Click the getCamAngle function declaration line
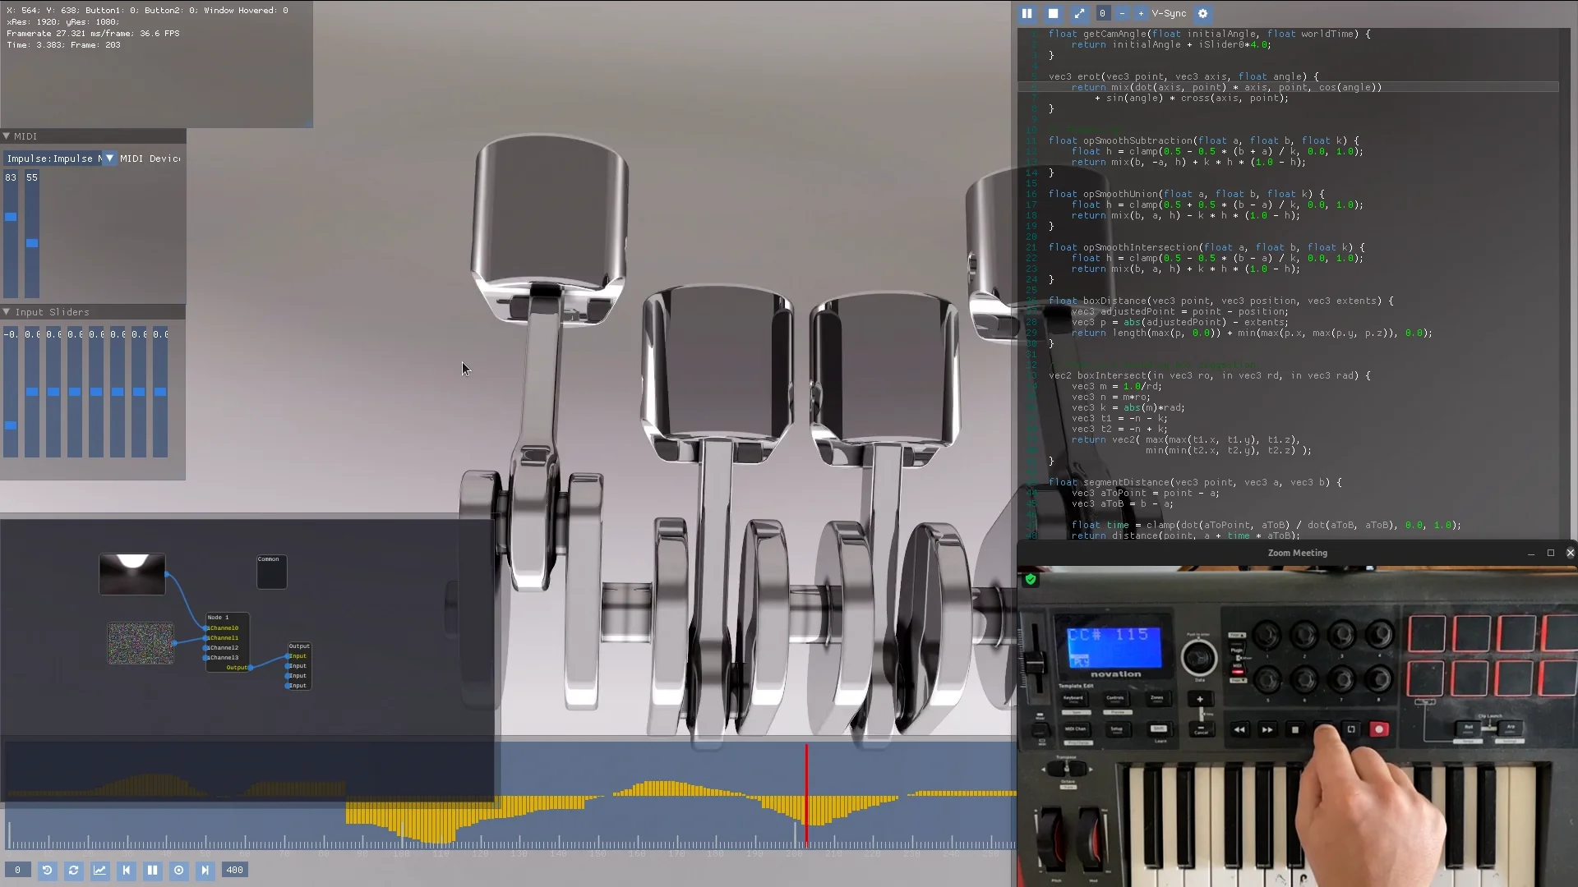This screenshot has width=1578, height=887. click(1209, 34)
